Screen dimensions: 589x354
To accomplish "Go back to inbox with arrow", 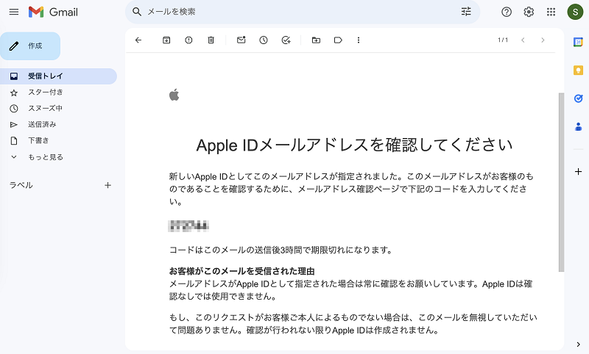I will [x=138, y=40].
